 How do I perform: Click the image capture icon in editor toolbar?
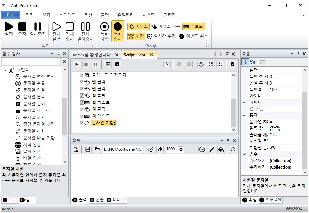click(x=167, y=64)
